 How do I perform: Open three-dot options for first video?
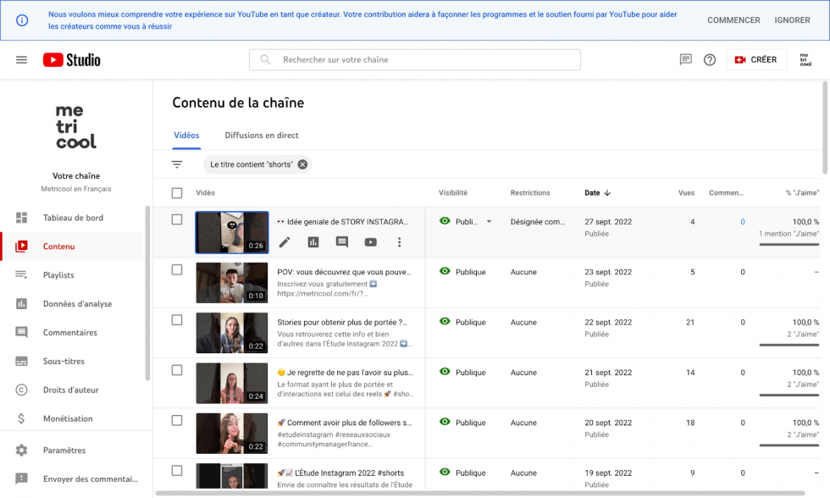[399, 242]
